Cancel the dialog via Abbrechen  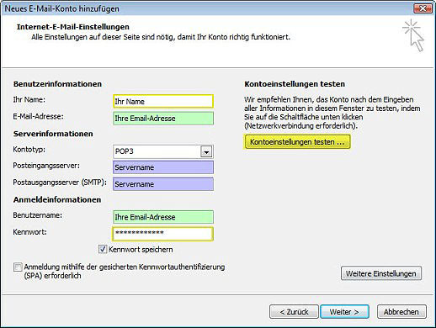click(x=401, y=312)
